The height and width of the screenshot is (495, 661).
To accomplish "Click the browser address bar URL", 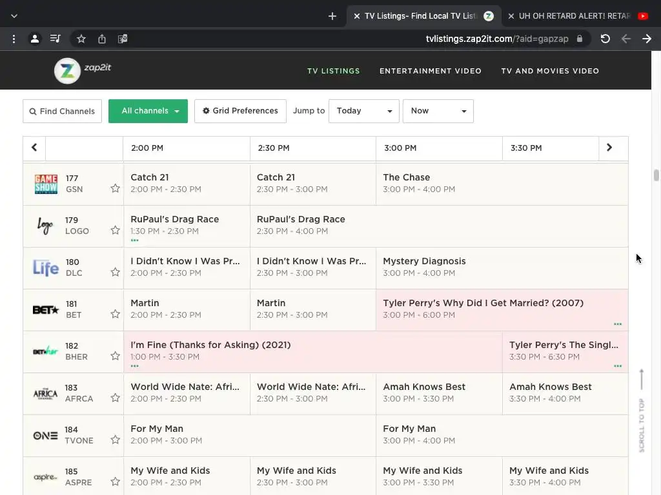I will click(497, 39).
